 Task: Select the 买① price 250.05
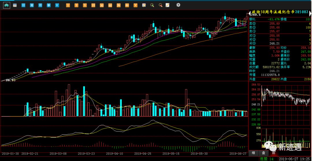[275, 36]
